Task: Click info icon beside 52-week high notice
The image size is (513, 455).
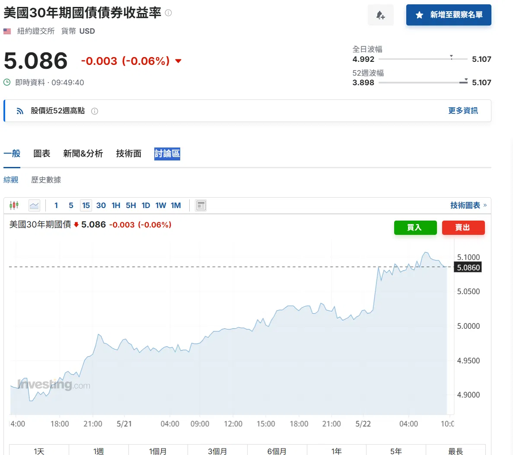Action: 95,111
